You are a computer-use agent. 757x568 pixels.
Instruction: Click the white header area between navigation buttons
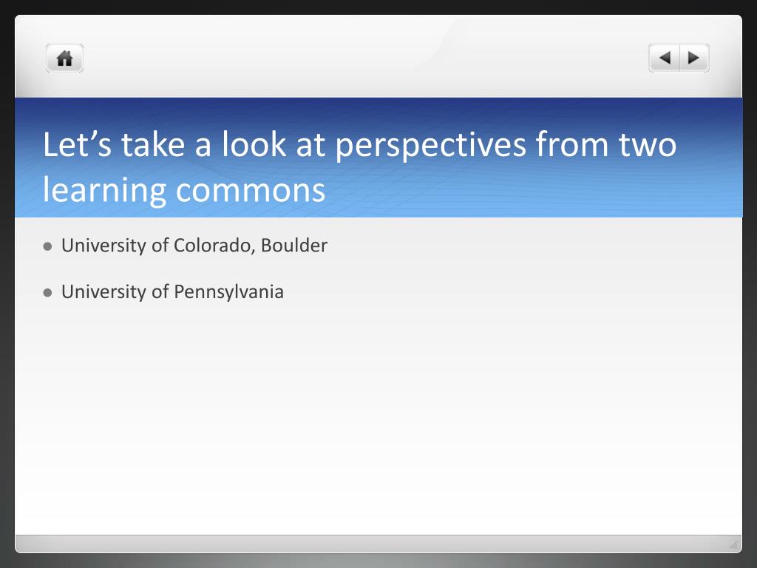tap(367, 58)
